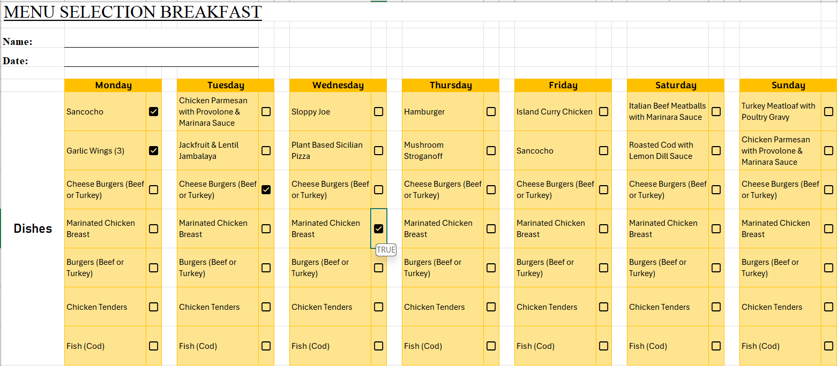Tick Friday's Island Curry Chicken checkbox

pyautogui.click(x=604, y=112)
